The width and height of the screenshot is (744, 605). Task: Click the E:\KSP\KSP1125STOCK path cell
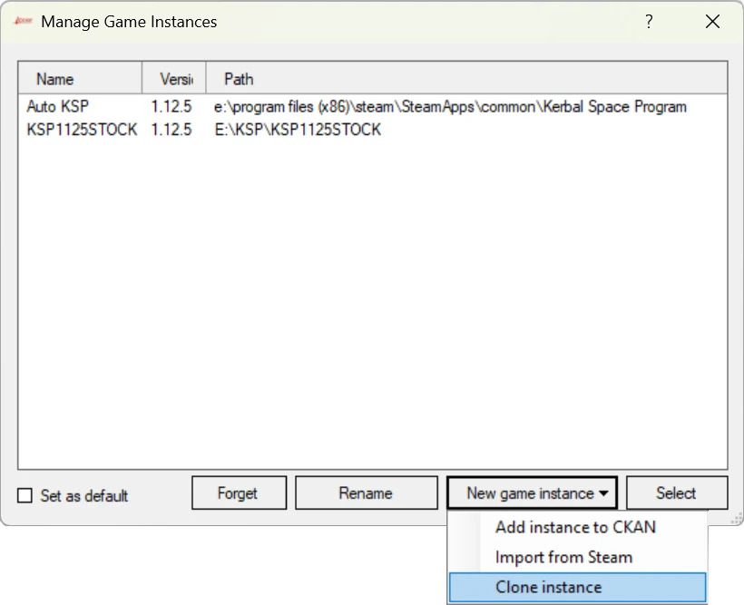pyautogui.click(x=298, y=129)
